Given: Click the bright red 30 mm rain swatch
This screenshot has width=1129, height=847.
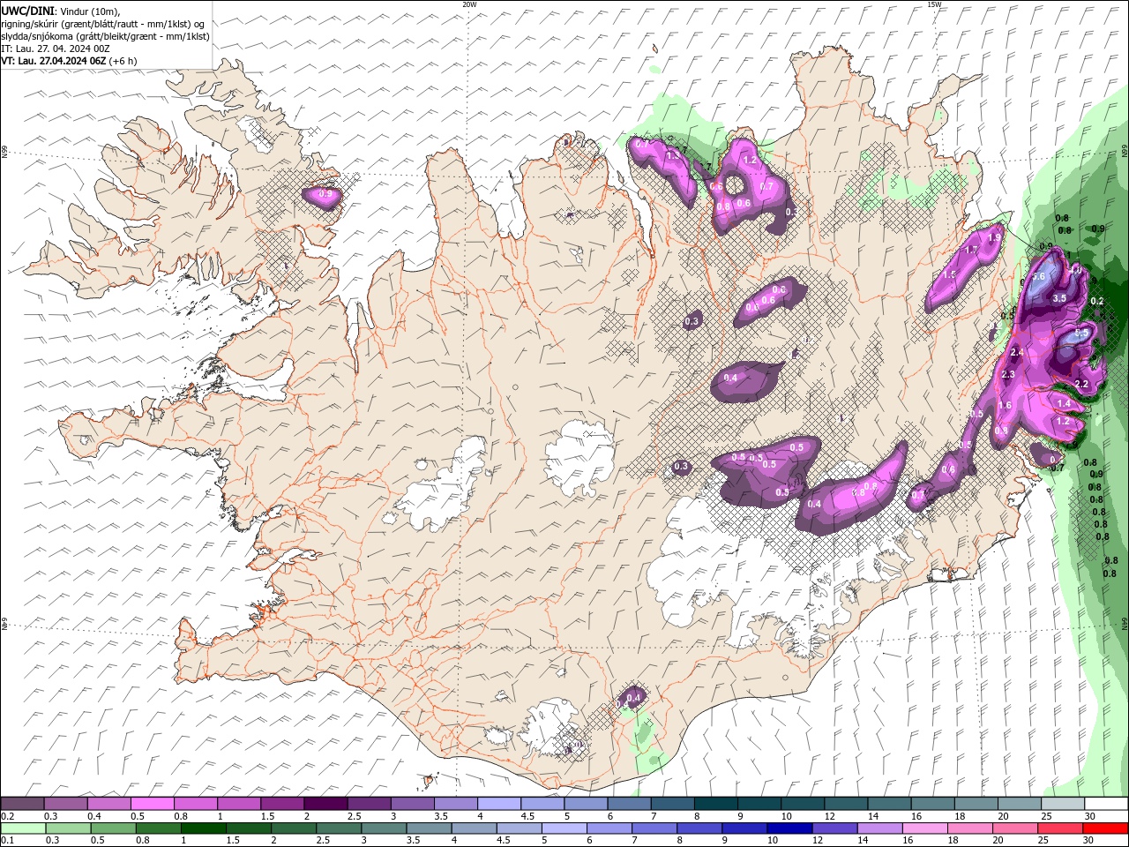Looking at the screenshot, I should coord(1105,828).
